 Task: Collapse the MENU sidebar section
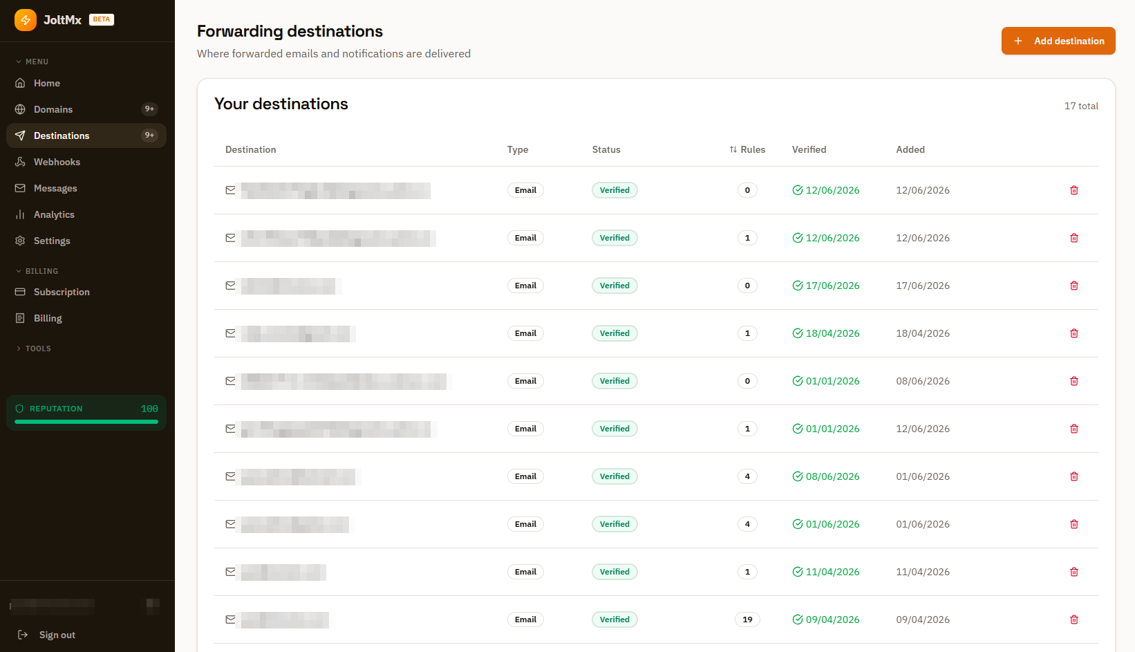click(x=32, y=62)
